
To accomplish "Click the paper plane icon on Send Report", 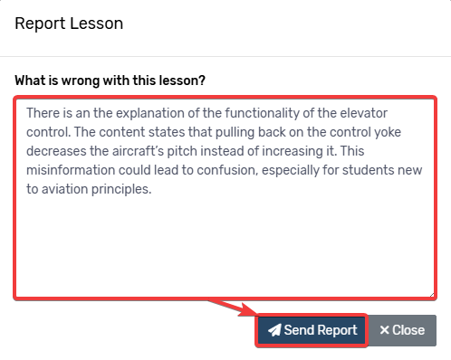I will (274, 330).
